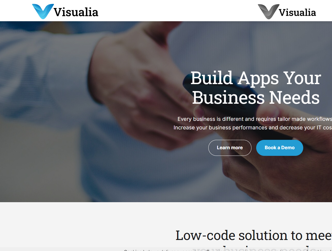
Task: Click the empty white header between logos
Action: click(x=177, y=11)
